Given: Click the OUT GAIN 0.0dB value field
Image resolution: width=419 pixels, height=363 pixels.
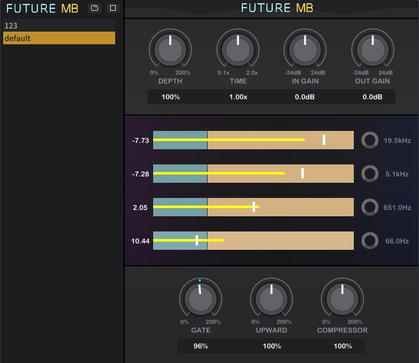Looking at the screenshot, I should pyautogui.click(x=372, y=97).
